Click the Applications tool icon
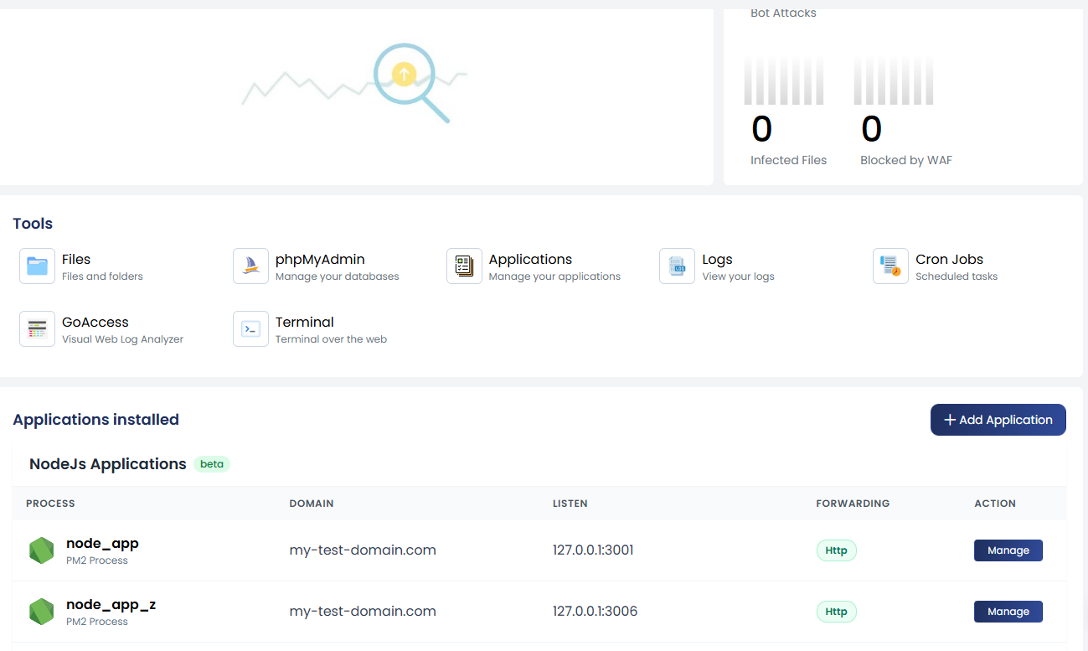Viewport: 1088px width, 651px height. point(464,266)
